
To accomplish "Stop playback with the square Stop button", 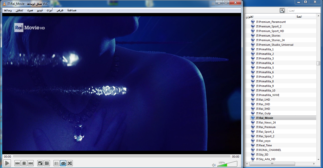I will point(24,163).
